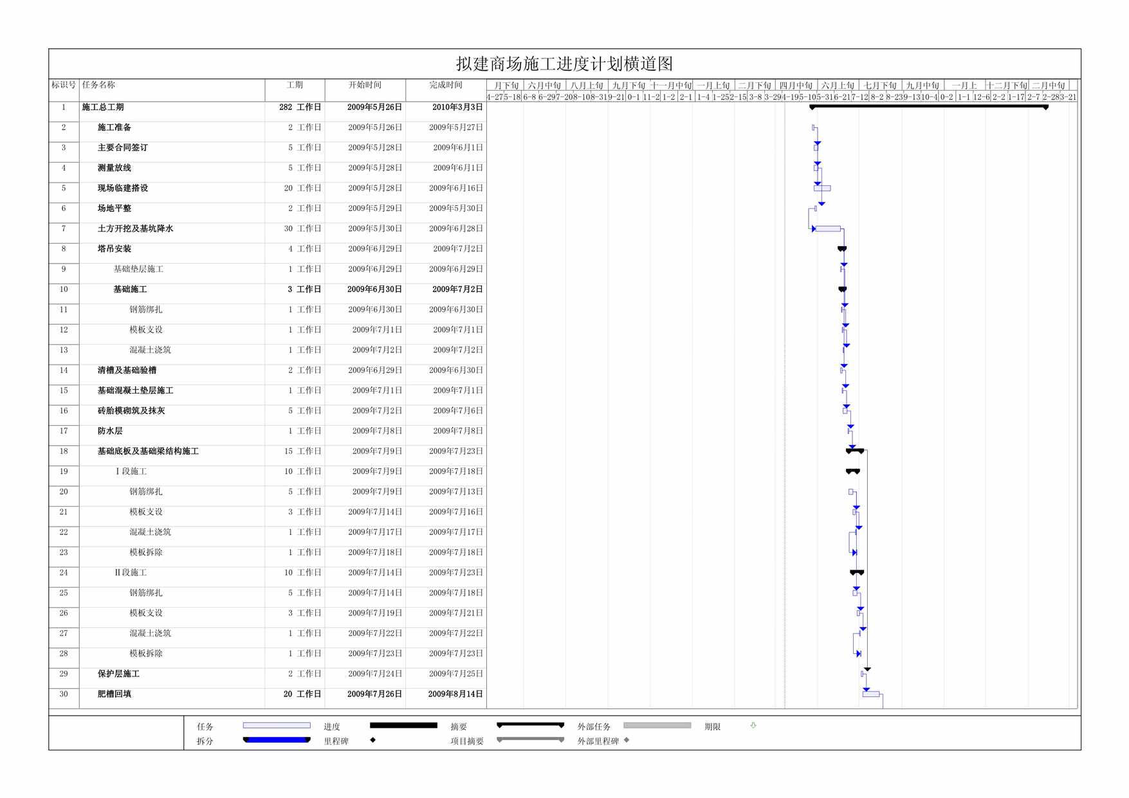Click the 施工总工期 task name
Image resolution: width=1129 pixels, height=798 pixels.
[102, 107]
